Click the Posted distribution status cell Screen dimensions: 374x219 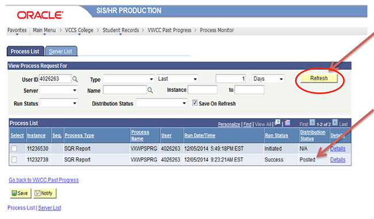[x=307, y=160]
